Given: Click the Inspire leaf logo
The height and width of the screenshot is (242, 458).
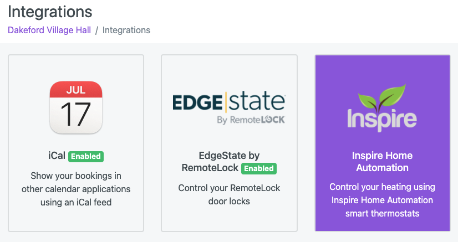Looking at the screenshot, I should (x=382, y=107).
